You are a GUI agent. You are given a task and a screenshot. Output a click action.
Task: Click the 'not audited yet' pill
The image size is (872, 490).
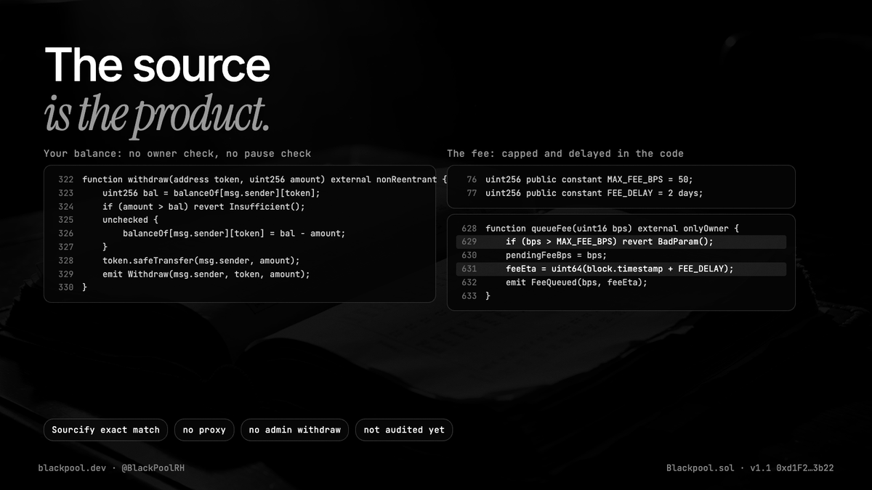(404, 430)
